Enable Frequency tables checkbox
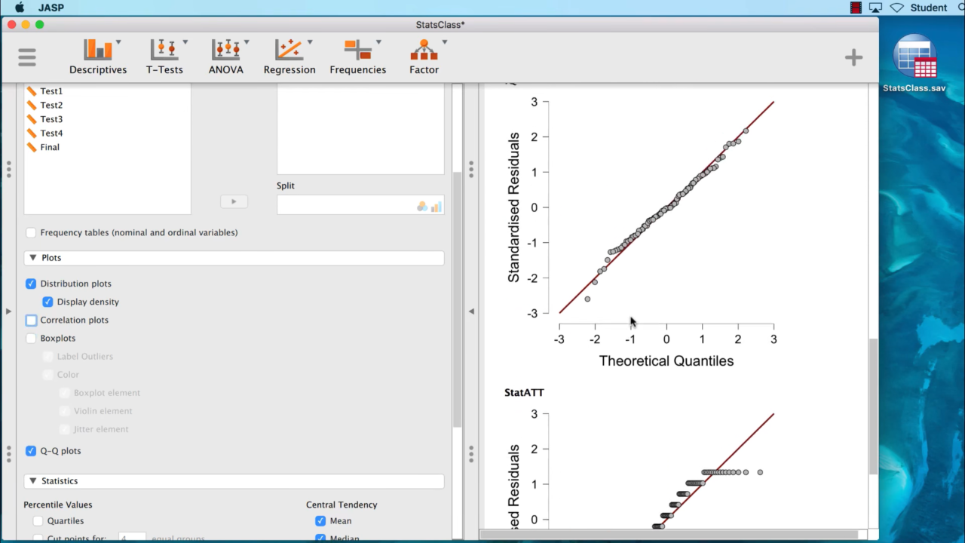This screenshot has width=965, height=543. 31,232
